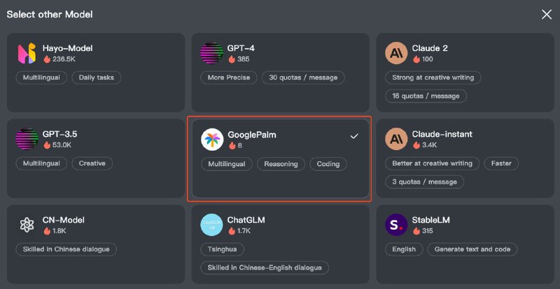The height and width of the screenshot is (289, 560).
Task: Click the Multilingual tag under GooglePalm
Action: tap(226, 164)
